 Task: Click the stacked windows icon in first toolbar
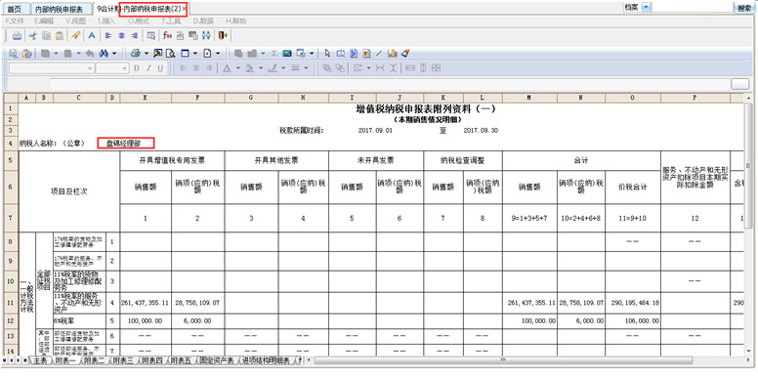193,35
